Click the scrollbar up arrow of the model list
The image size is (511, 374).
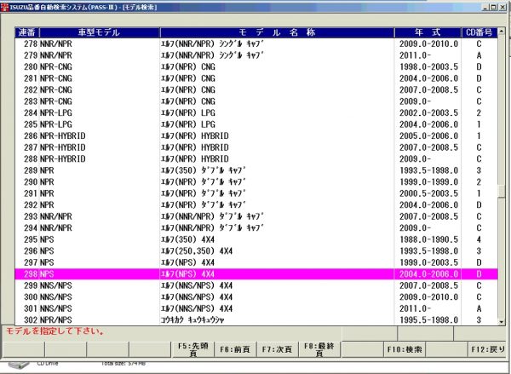pos(502,32)
